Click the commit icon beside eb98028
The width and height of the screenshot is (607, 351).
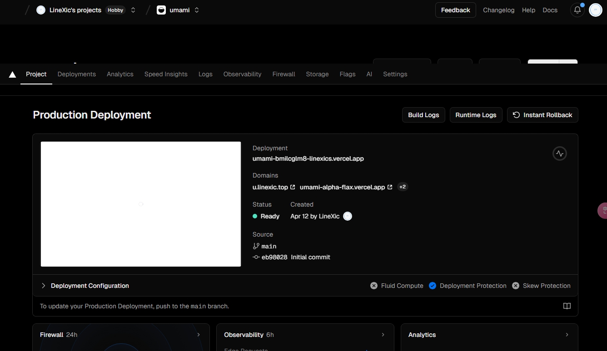pyautogui.click(x=256, y=257)
